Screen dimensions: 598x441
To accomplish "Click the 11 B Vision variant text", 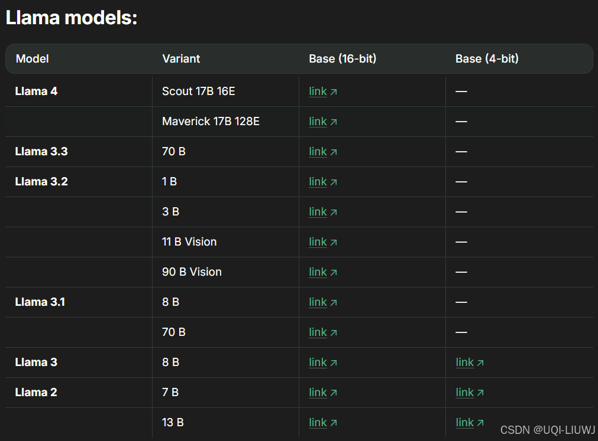I will (x=189, y=241).
